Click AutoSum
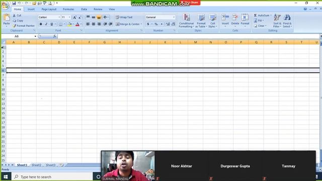The height and width of the screenshot is (181, 322). pos(262,16)
